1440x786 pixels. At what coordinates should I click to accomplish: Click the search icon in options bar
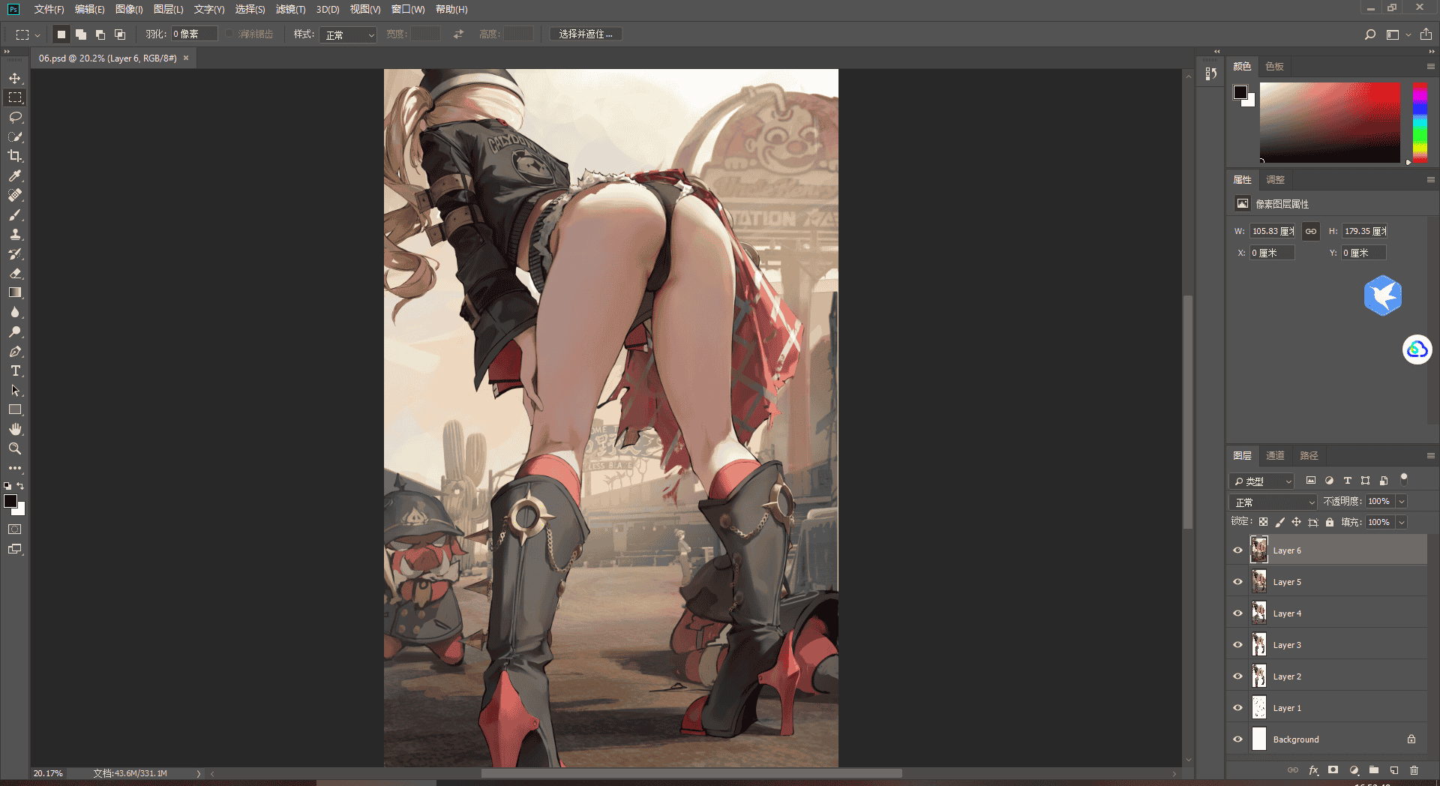click(x=1370, y=34)
